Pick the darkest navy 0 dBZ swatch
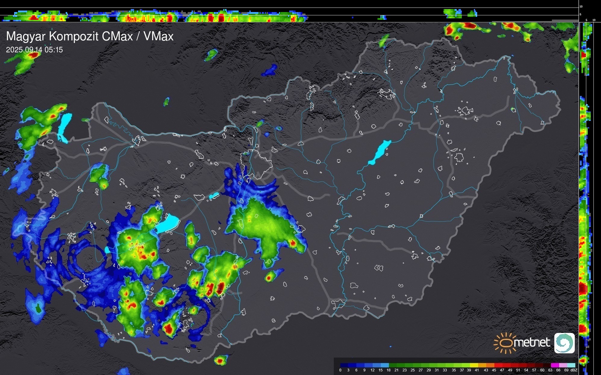This screenshot has height=375, width=601. pyautogui.click(x=344, y=365)
